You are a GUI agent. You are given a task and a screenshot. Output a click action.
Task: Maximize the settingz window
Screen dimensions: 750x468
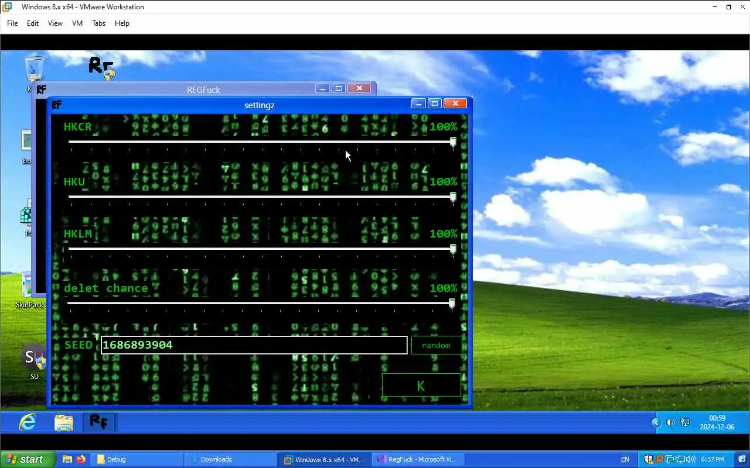pos(434,104)
